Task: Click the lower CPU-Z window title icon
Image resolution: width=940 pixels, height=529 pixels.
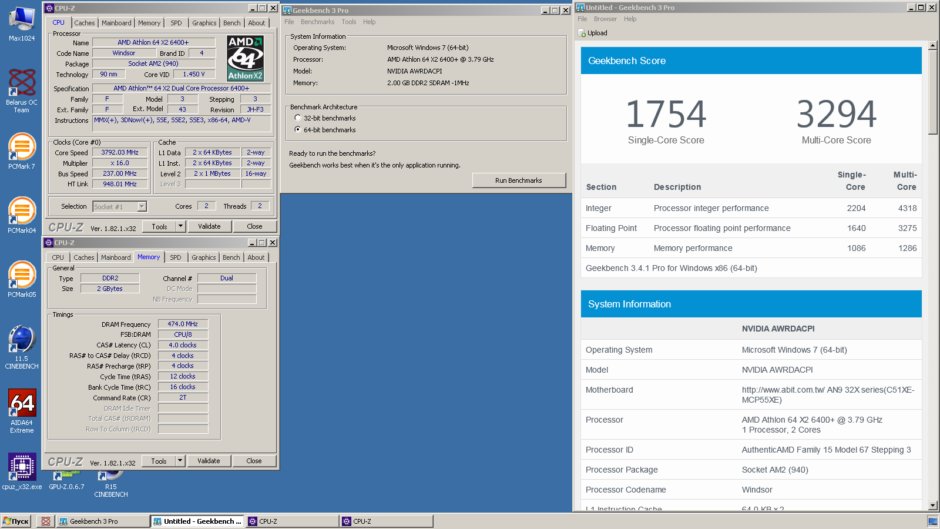Action: [49, 243]
